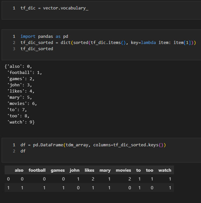
Task: Click the 'df = pd.DataFrame(tdm_array' code line
Action: [x=93, y=145]
